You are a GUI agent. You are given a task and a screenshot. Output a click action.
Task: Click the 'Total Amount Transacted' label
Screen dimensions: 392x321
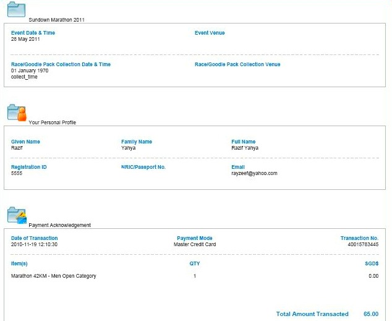[312, 314]
